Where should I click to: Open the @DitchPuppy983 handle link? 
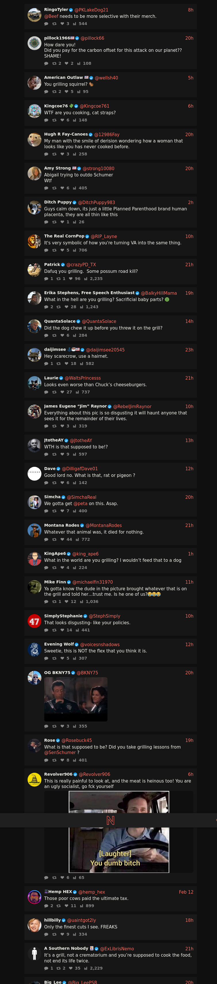click(97, 202)
